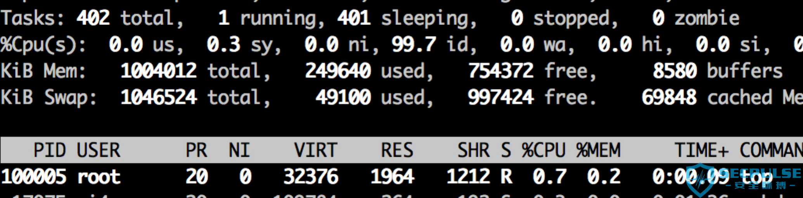Select the '20' priority value for root
This screenshot has width=803, height=198.
(197, 177)
